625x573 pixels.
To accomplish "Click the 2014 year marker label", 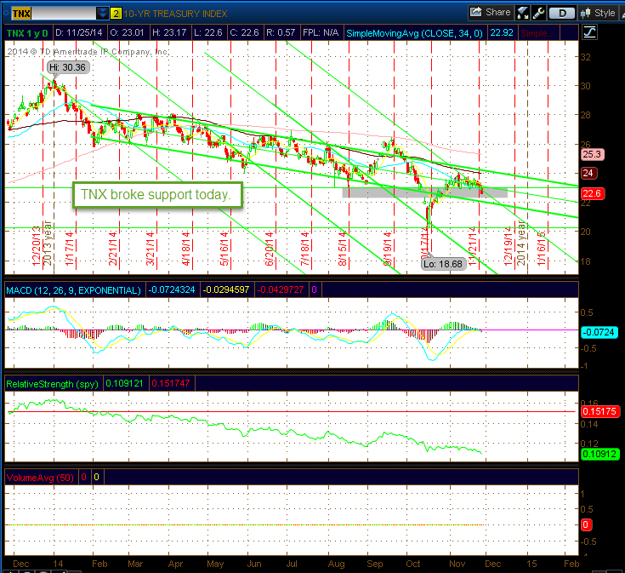I will 521,244.
